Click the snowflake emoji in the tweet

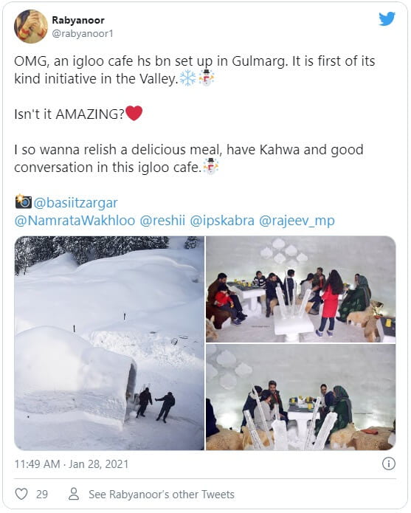(188, 78)
